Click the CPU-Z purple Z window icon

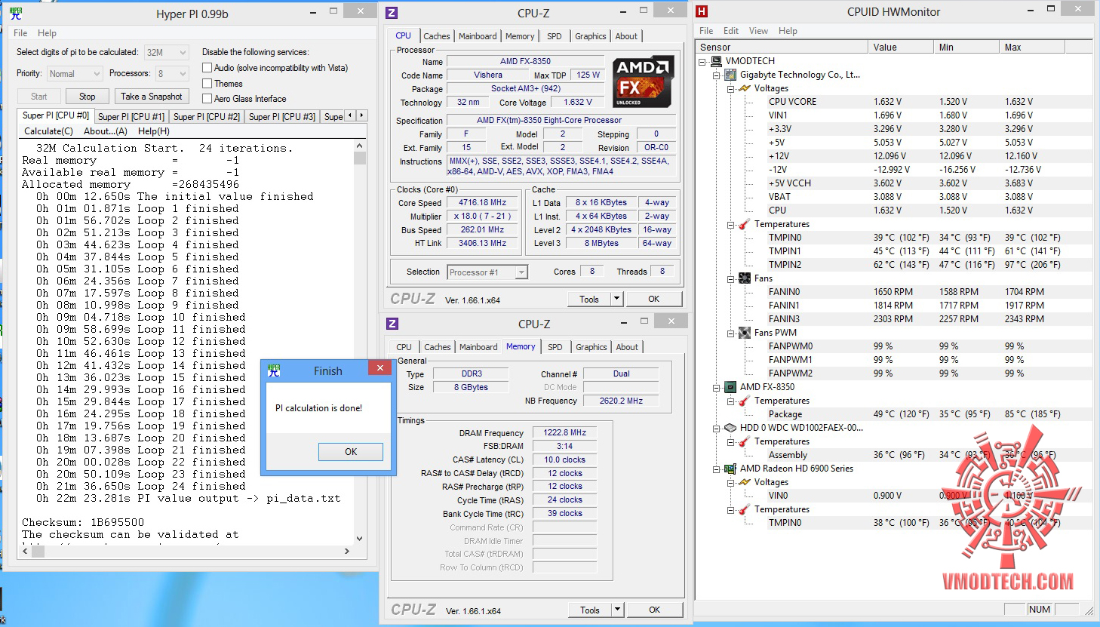tap(392, 13)
